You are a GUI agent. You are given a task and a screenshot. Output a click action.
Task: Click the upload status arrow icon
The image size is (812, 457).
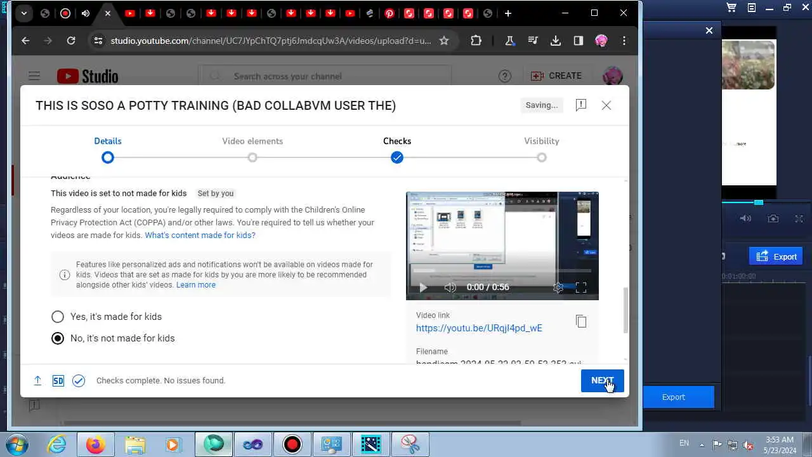(x=37, y=381)
